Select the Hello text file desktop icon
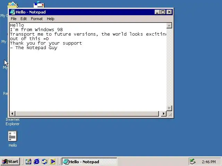 pyautogui.click(x=13, y=136)
